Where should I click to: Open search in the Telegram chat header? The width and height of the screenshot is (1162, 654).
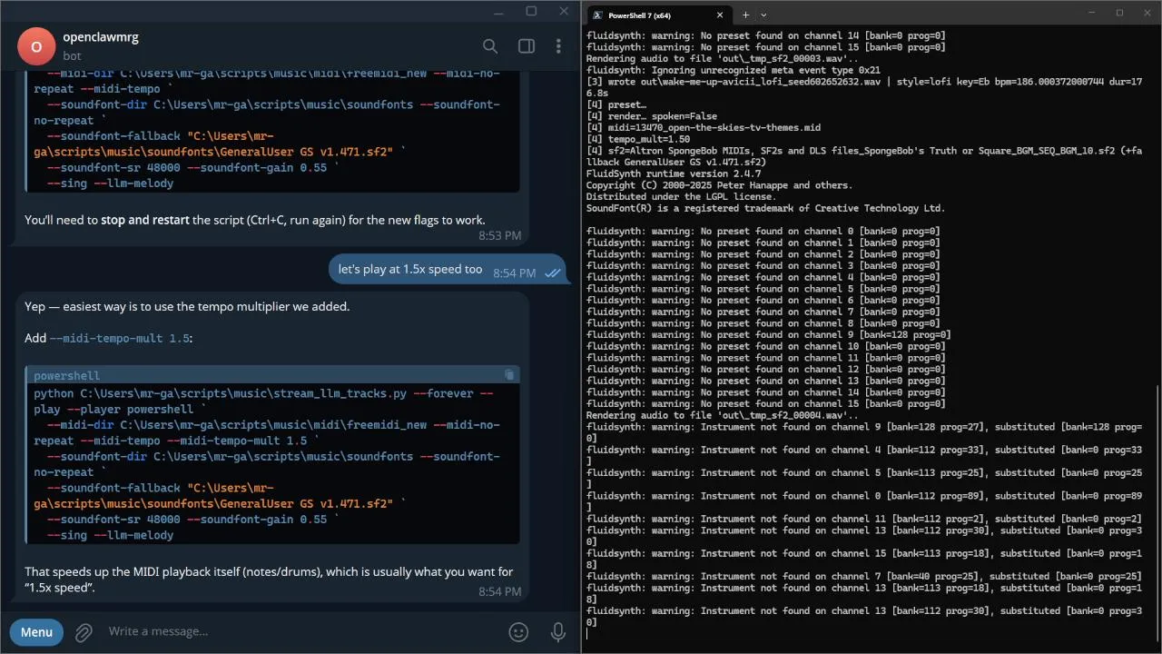490,46
